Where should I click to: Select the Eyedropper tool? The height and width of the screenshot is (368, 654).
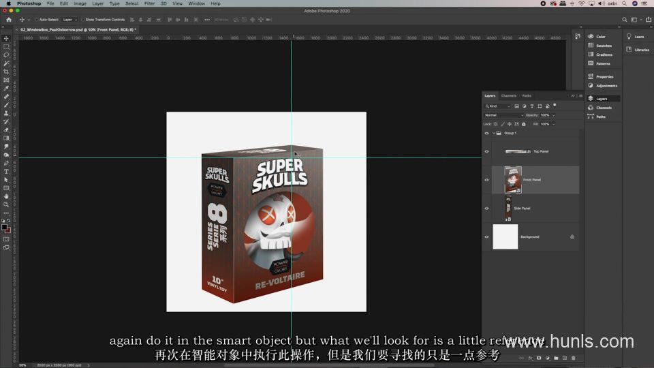click(x=6, y=89)
